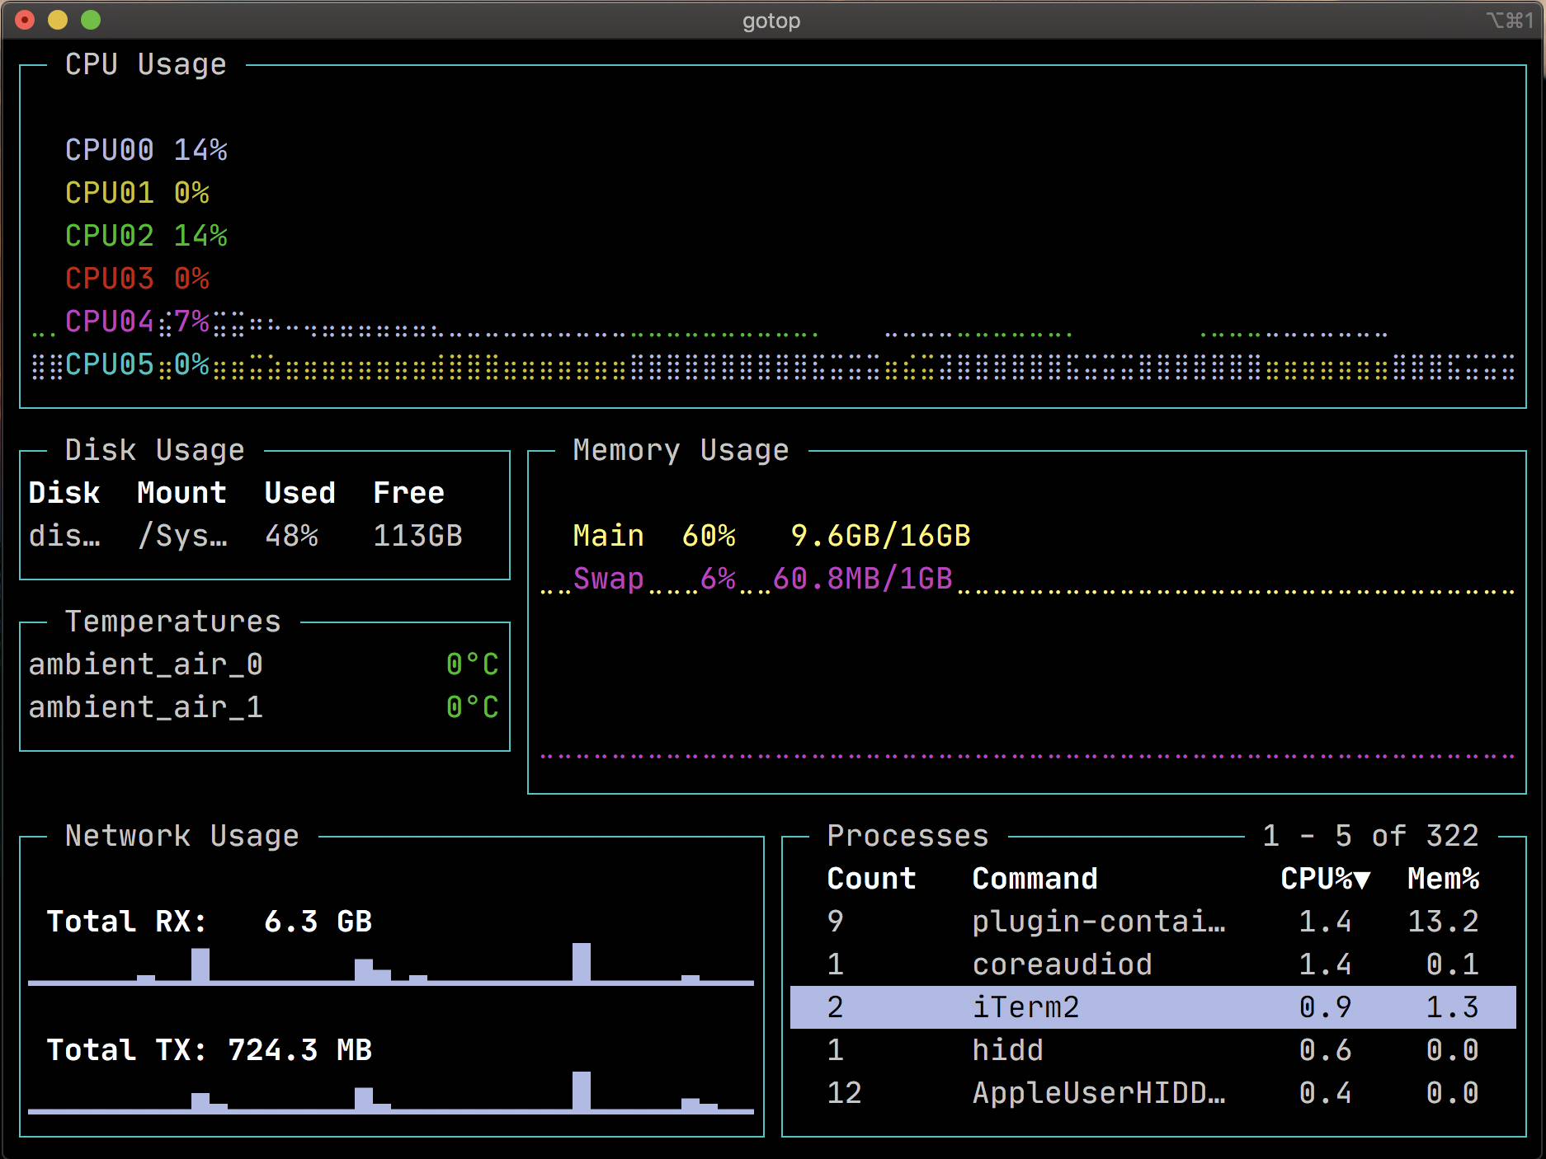Screen dimensions: 1546x1159
Task: Click the Disk Usage panel title
Action: click(x=154, y=450)
